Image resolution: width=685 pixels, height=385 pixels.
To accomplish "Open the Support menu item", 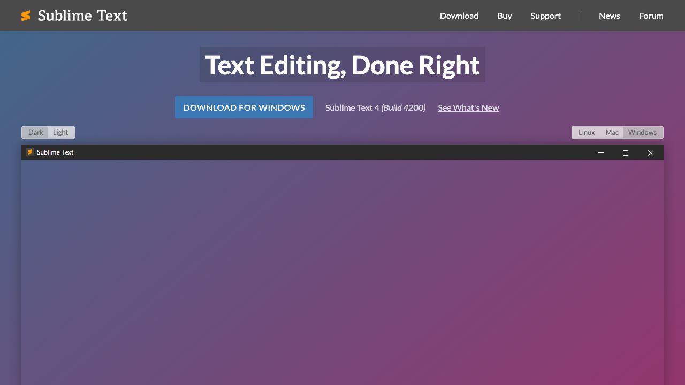I will [x=546, y=16].
